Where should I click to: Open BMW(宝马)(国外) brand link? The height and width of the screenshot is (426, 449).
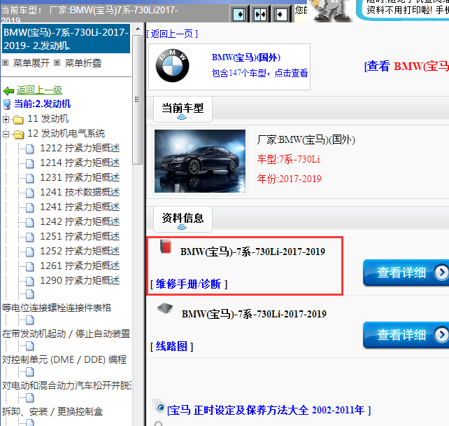tap(246, 57)
